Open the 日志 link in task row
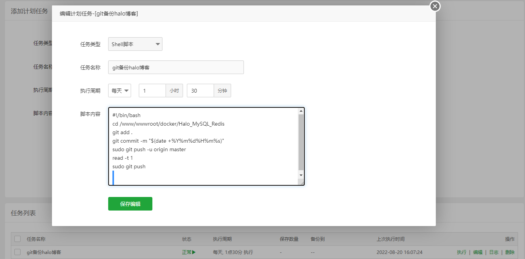The width and height of the screenshot is (525, 259). coord(494,252)
